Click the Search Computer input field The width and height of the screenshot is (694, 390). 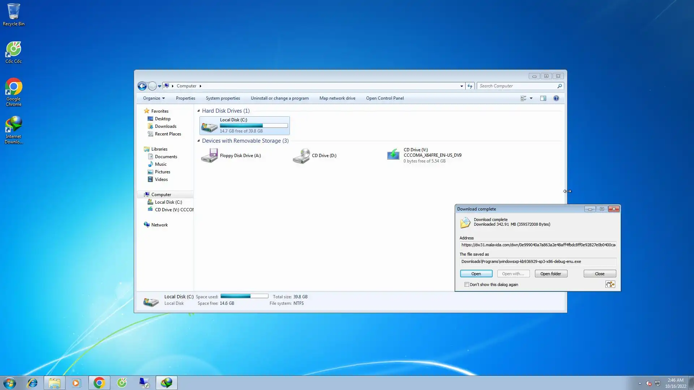pos(517,86)
